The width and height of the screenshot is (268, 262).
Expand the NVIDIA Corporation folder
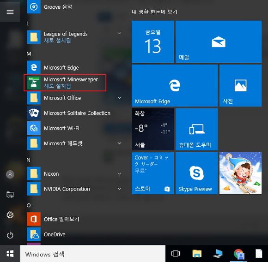(120, 189)
